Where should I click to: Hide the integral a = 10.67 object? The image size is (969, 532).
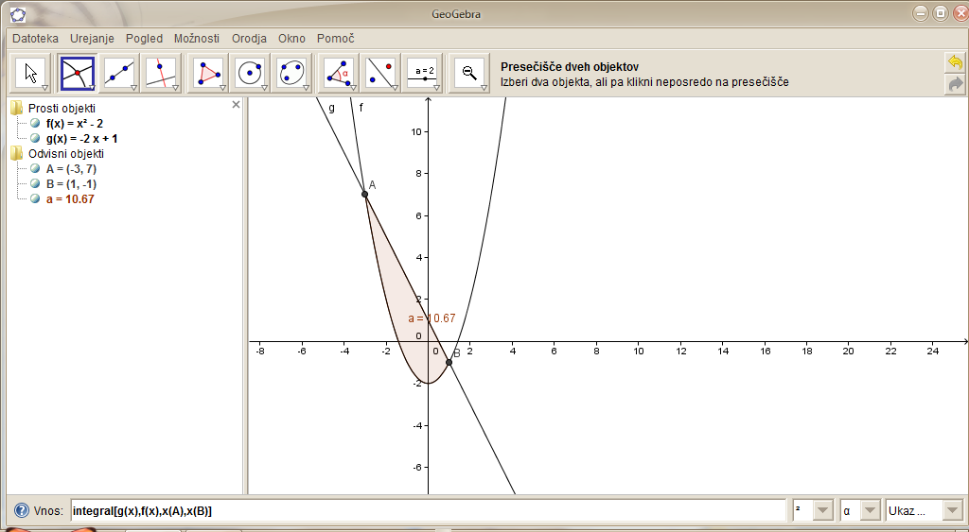click(35, 199)
